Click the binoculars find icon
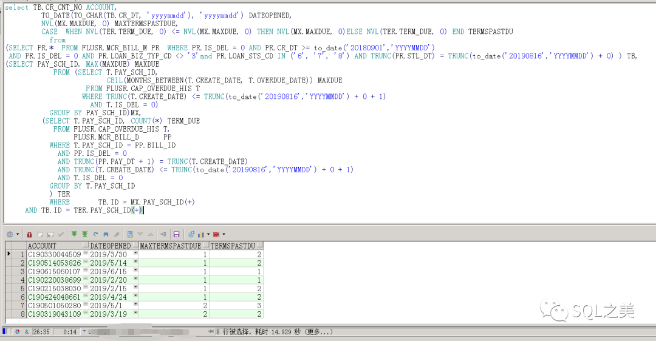The image size is (656, 341). click(x=106, y=234)
